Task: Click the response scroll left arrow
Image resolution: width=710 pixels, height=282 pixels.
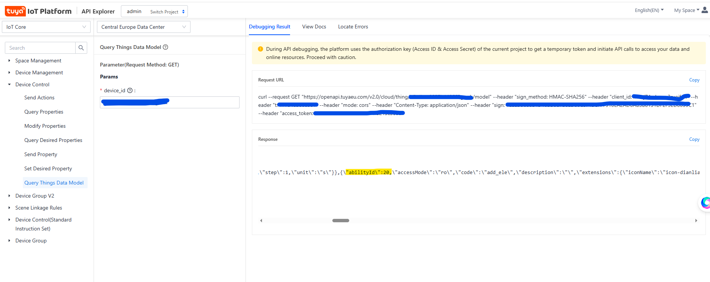Action: (261, 220)
